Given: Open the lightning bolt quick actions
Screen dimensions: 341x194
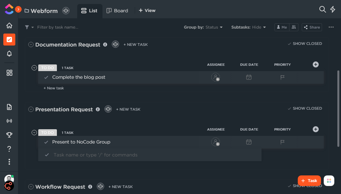Looking at the screenshot, I should tap(333, 9).
